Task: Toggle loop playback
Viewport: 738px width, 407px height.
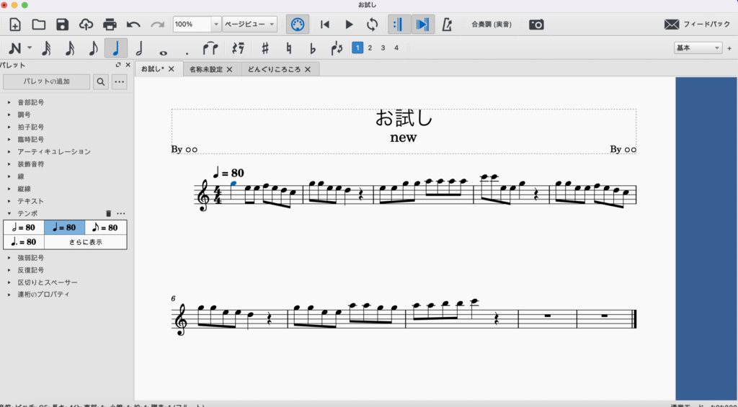Action: (372, 24)
